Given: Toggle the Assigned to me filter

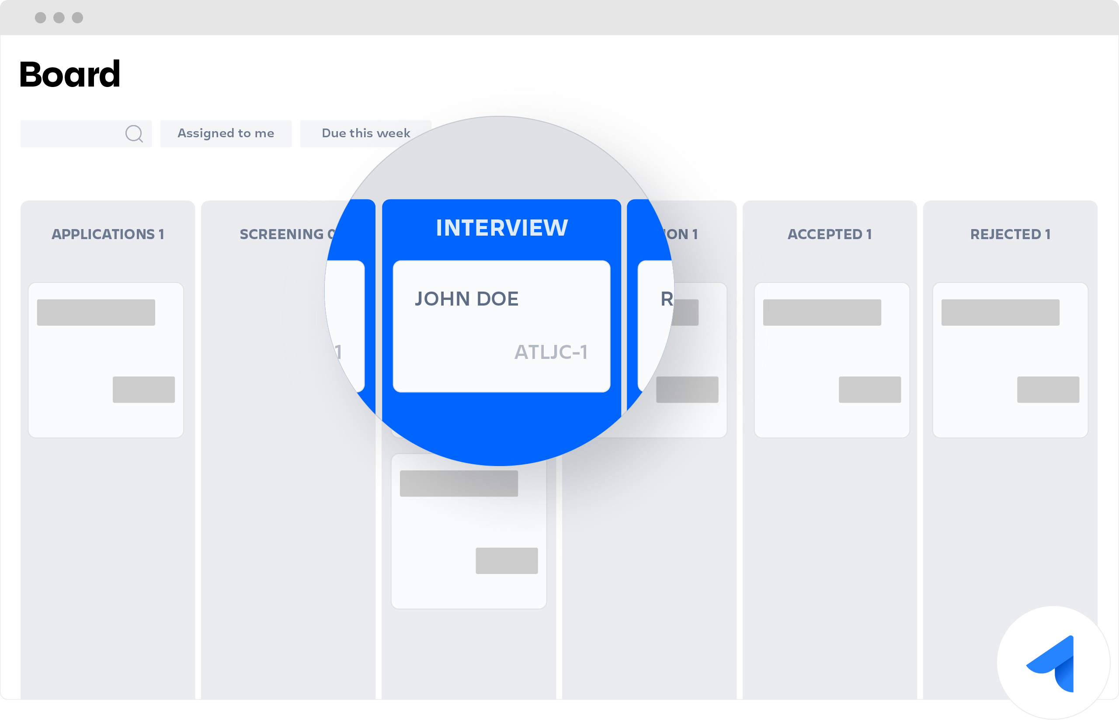Looking at the screenshot, I should pos(227,133).
